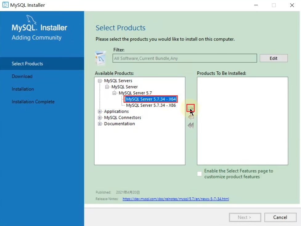The width and height of the screenshot is (301, 226).
Task: Click the remove-product left arrow icon
Action: 191,117
